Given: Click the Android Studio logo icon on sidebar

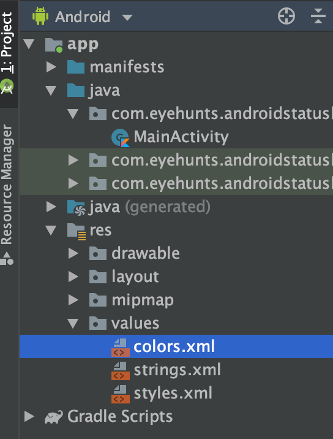Looking at the screenshot, I should (x=7, y=86).
